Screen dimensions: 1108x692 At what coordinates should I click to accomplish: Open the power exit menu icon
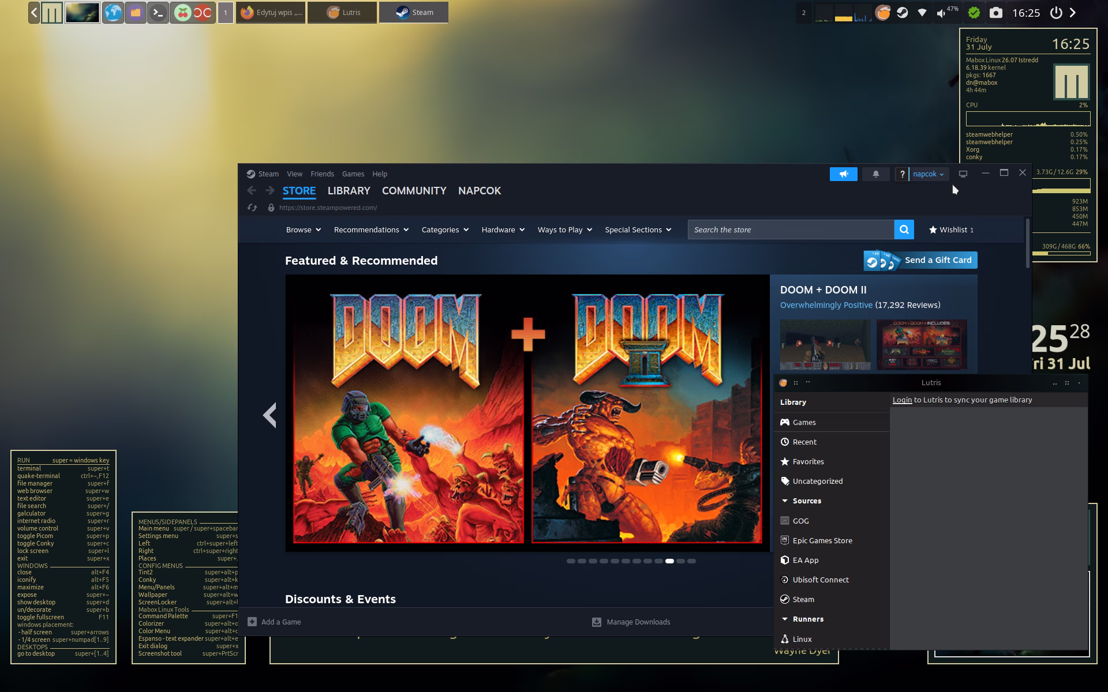pyautogui.click(x=1056, y=13)
